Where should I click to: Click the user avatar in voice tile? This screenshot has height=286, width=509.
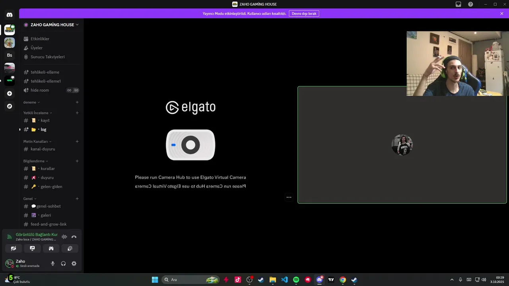402,145
